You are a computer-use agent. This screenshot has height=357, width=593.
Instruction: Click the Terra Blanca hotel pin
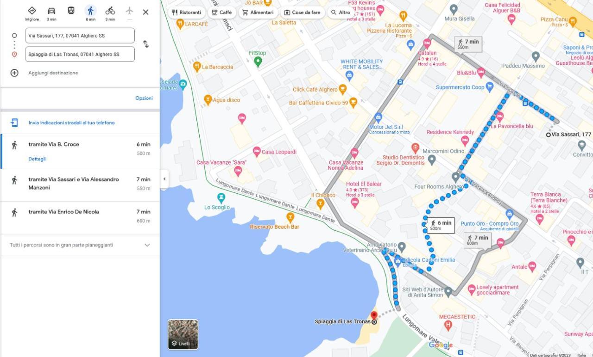click(539, 219)
